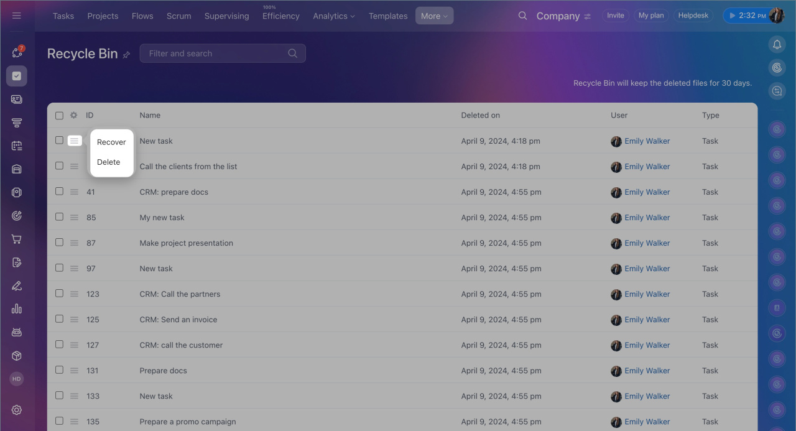Open Emily Walker link in first row
The image size is (796, 431).
coord(647,141)
